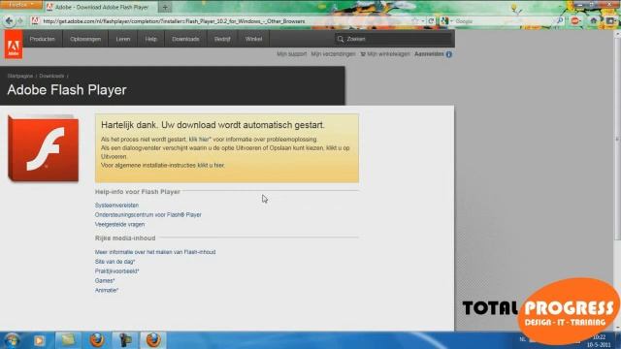The width and height of the screenshot is (621, 349).
Task: Open Meer informatie over Flash-inhoud link
Action: pos(155,252)
